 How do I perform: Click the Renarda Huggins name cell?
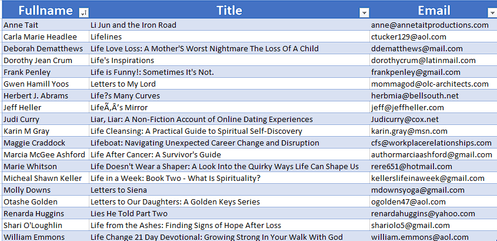tap(46, 213)
